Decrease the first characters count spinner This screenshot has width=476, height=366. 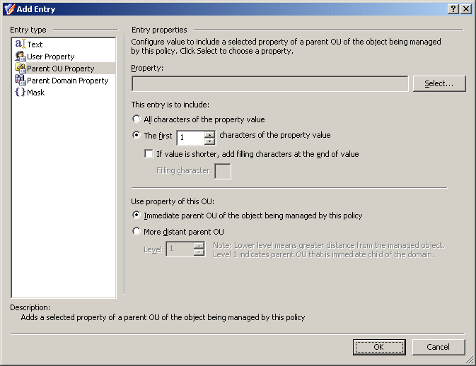[x=209, y=141]
